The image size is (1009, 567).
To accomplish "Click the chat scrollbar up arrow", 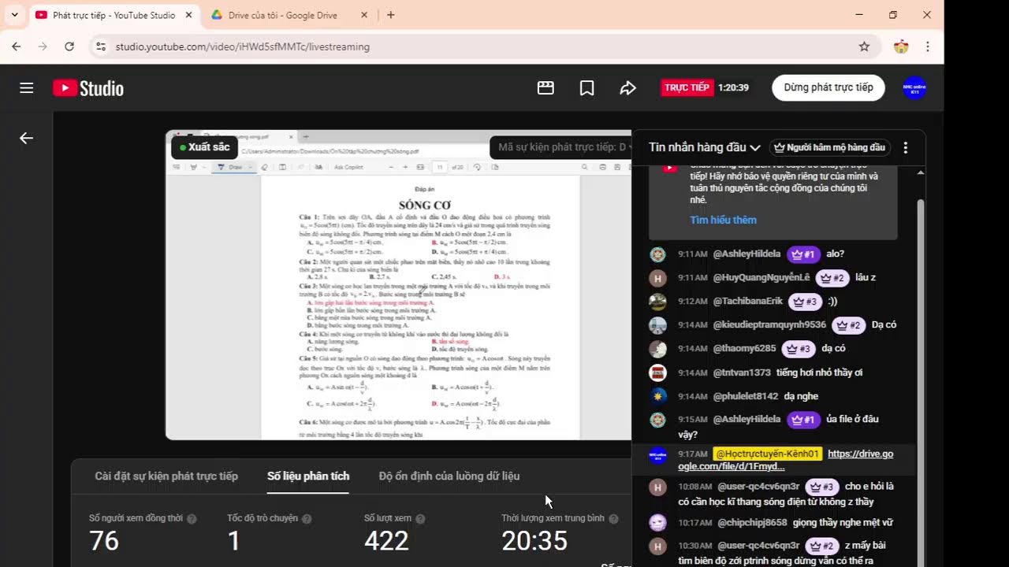I will [x=921, y=172].
